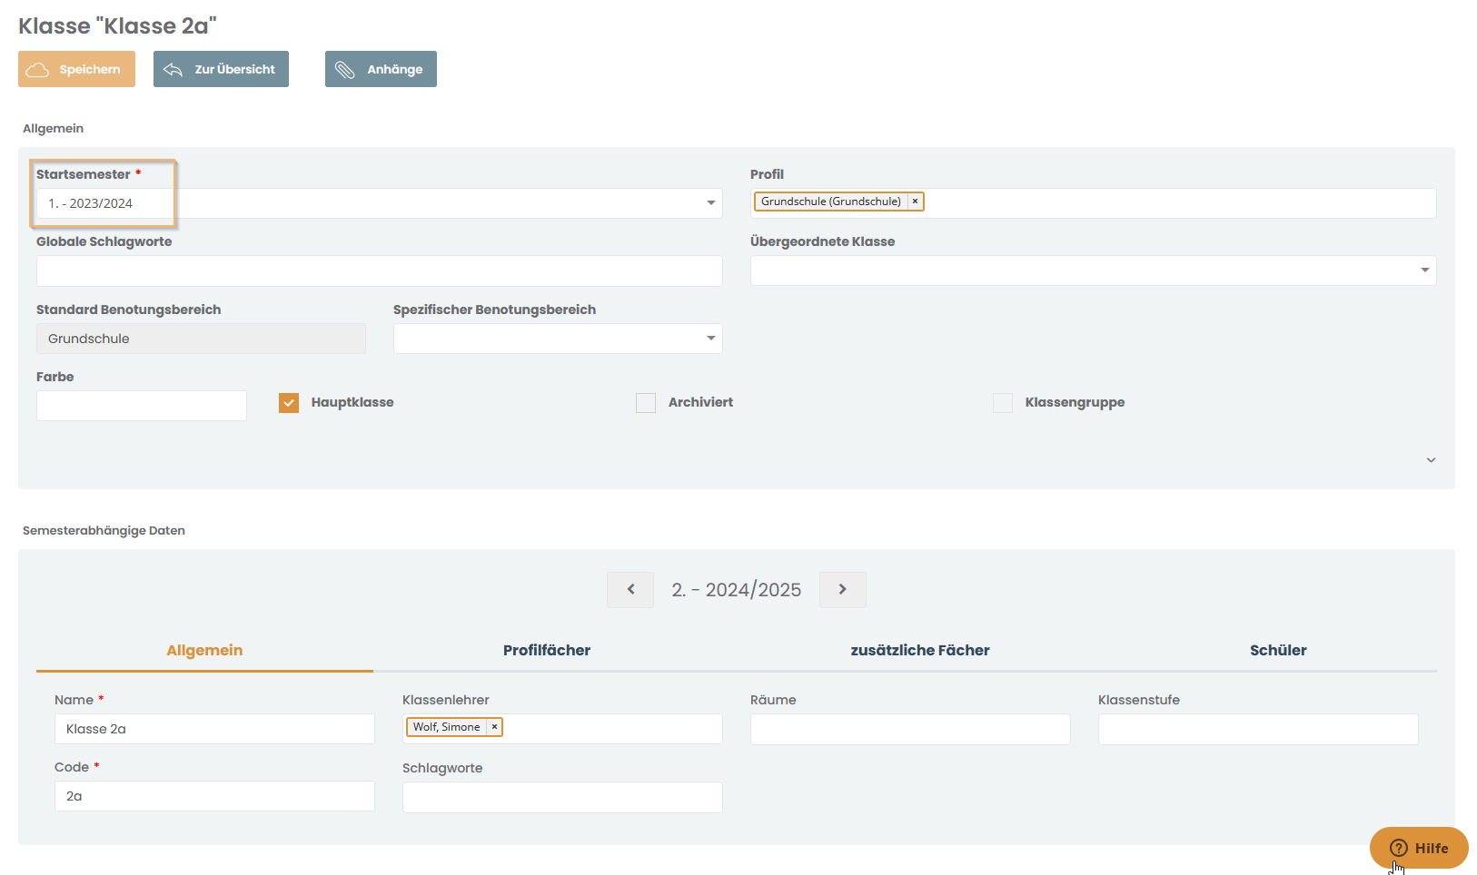The height and width of the screenshot is (875, 1477).
Task: Click the Zur Übersicht button label
Action: point(235,70)
